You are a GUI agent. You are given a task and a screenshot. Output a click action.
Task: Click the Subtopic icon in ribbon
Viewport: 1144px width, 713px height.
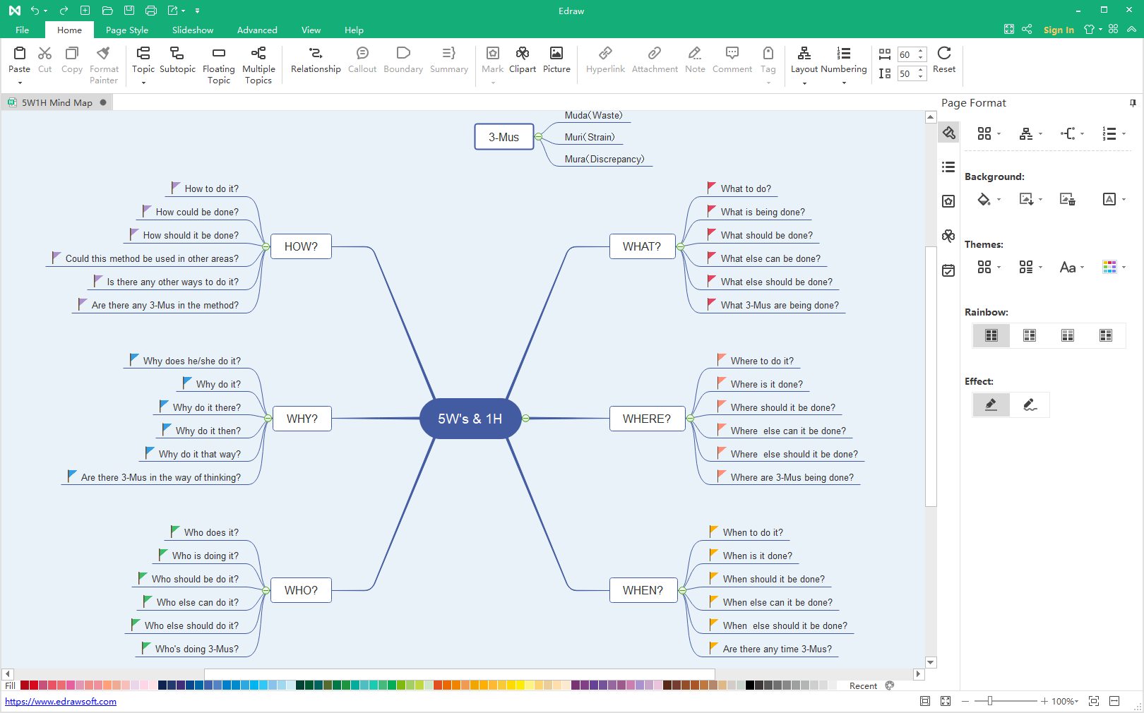pyautogui.click(x=177, y=54)
